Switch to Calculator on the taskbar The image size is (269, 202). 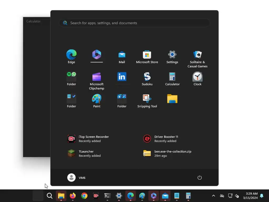(x=188, y=196)
